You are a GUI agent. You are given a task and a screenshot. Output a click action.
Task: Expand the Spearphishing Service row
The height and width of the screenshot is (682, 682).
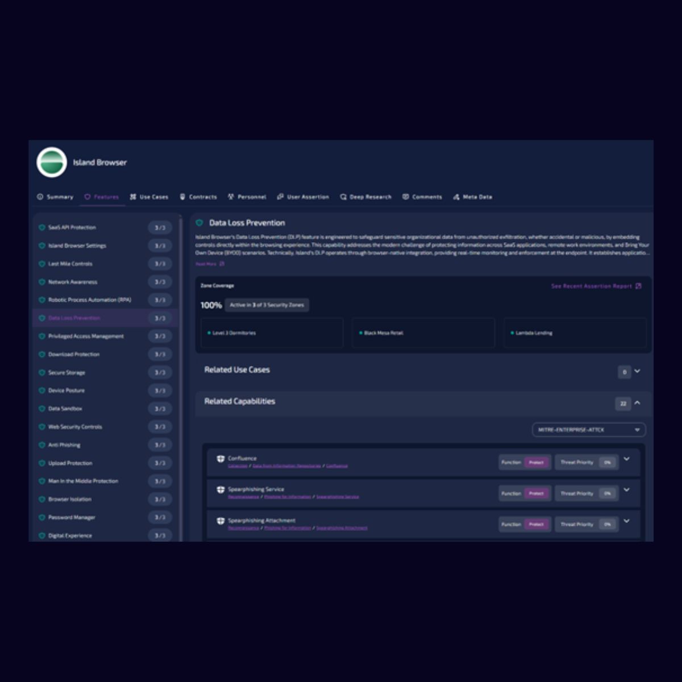pyautogui.click(x=626, y=490)
